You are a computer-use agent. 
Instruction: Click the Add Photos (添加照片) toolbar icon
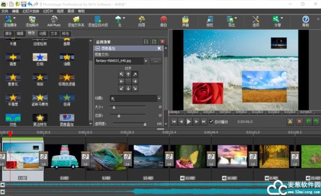click(x=32, y=19)
